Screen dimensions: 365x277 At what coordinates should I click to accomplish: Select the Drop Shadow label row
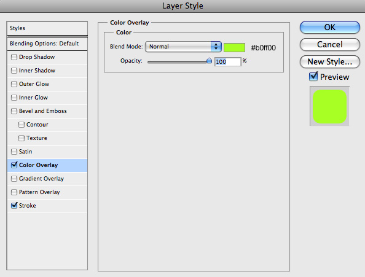coord(47,57)
